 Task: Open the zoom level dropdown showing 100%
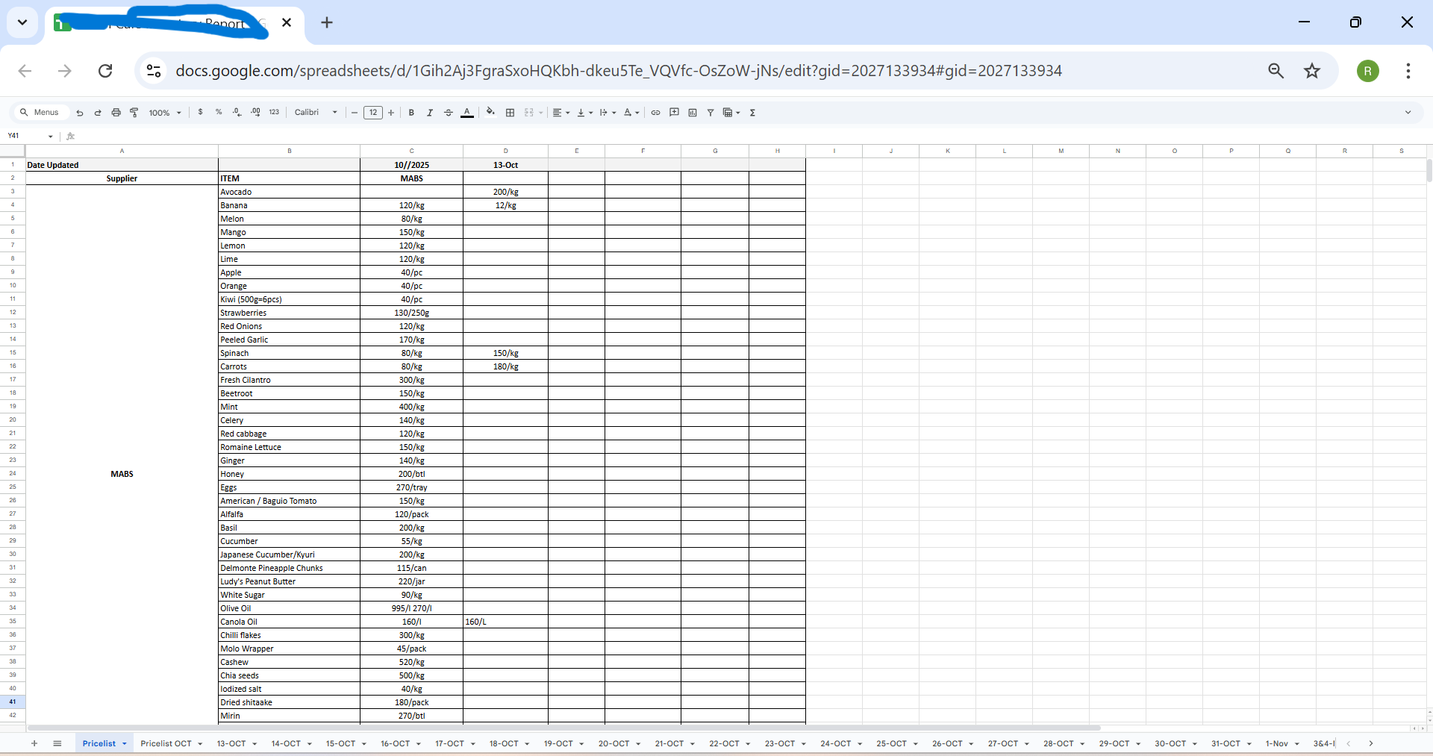coord(165,113)
